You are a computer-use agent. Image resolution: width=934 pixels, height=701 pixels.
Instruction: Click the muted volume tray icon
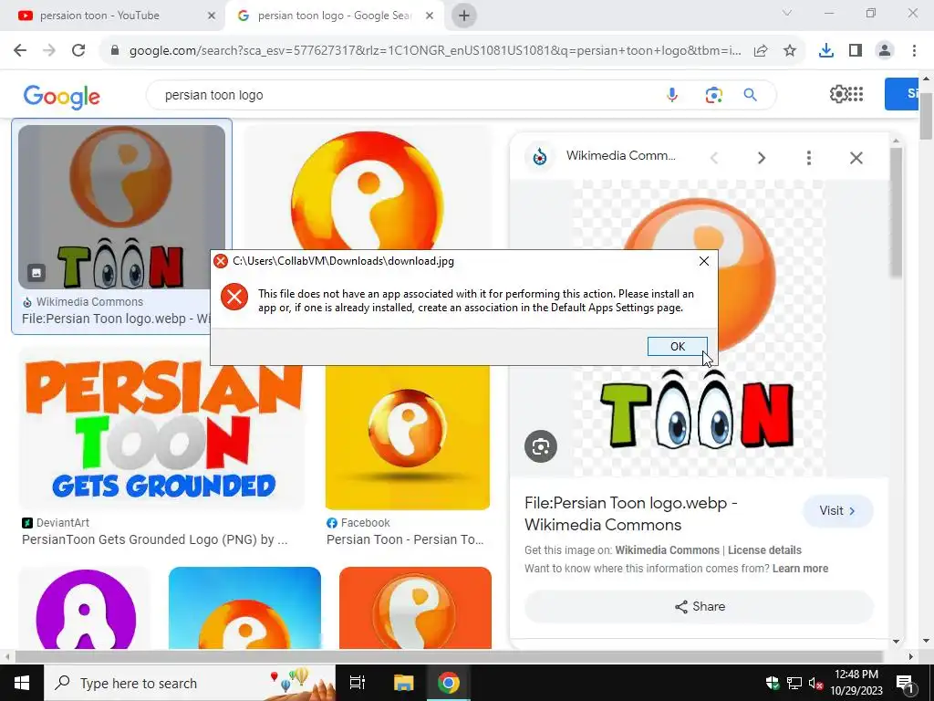(815, 683)
